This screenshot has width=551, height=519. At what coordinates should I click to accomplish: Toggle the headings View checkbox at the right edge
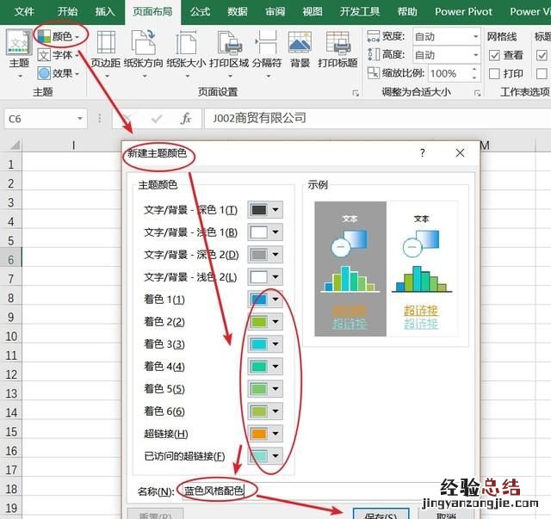coord(542,55)
